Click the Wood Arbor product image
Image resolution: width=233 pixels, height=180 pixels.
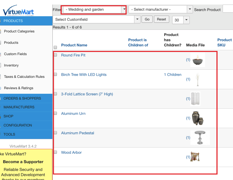195,157
